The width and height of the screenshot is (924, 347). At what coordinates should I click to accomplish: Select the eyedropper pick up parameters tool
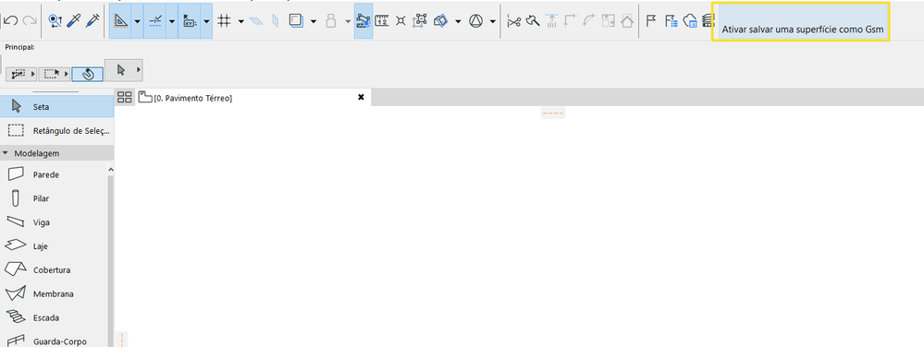(x=74, y=21)
